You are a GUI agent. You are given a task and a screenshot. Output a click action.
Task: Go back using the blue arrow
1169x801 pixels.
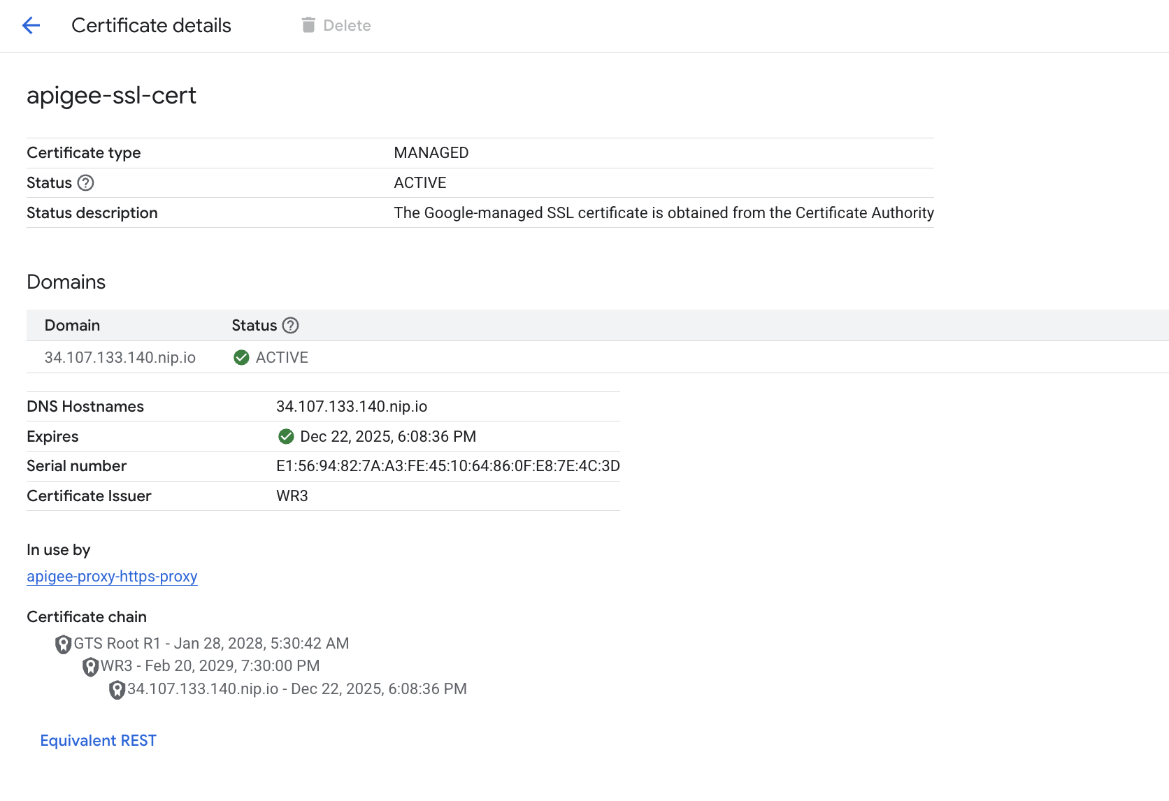(31, 26)
